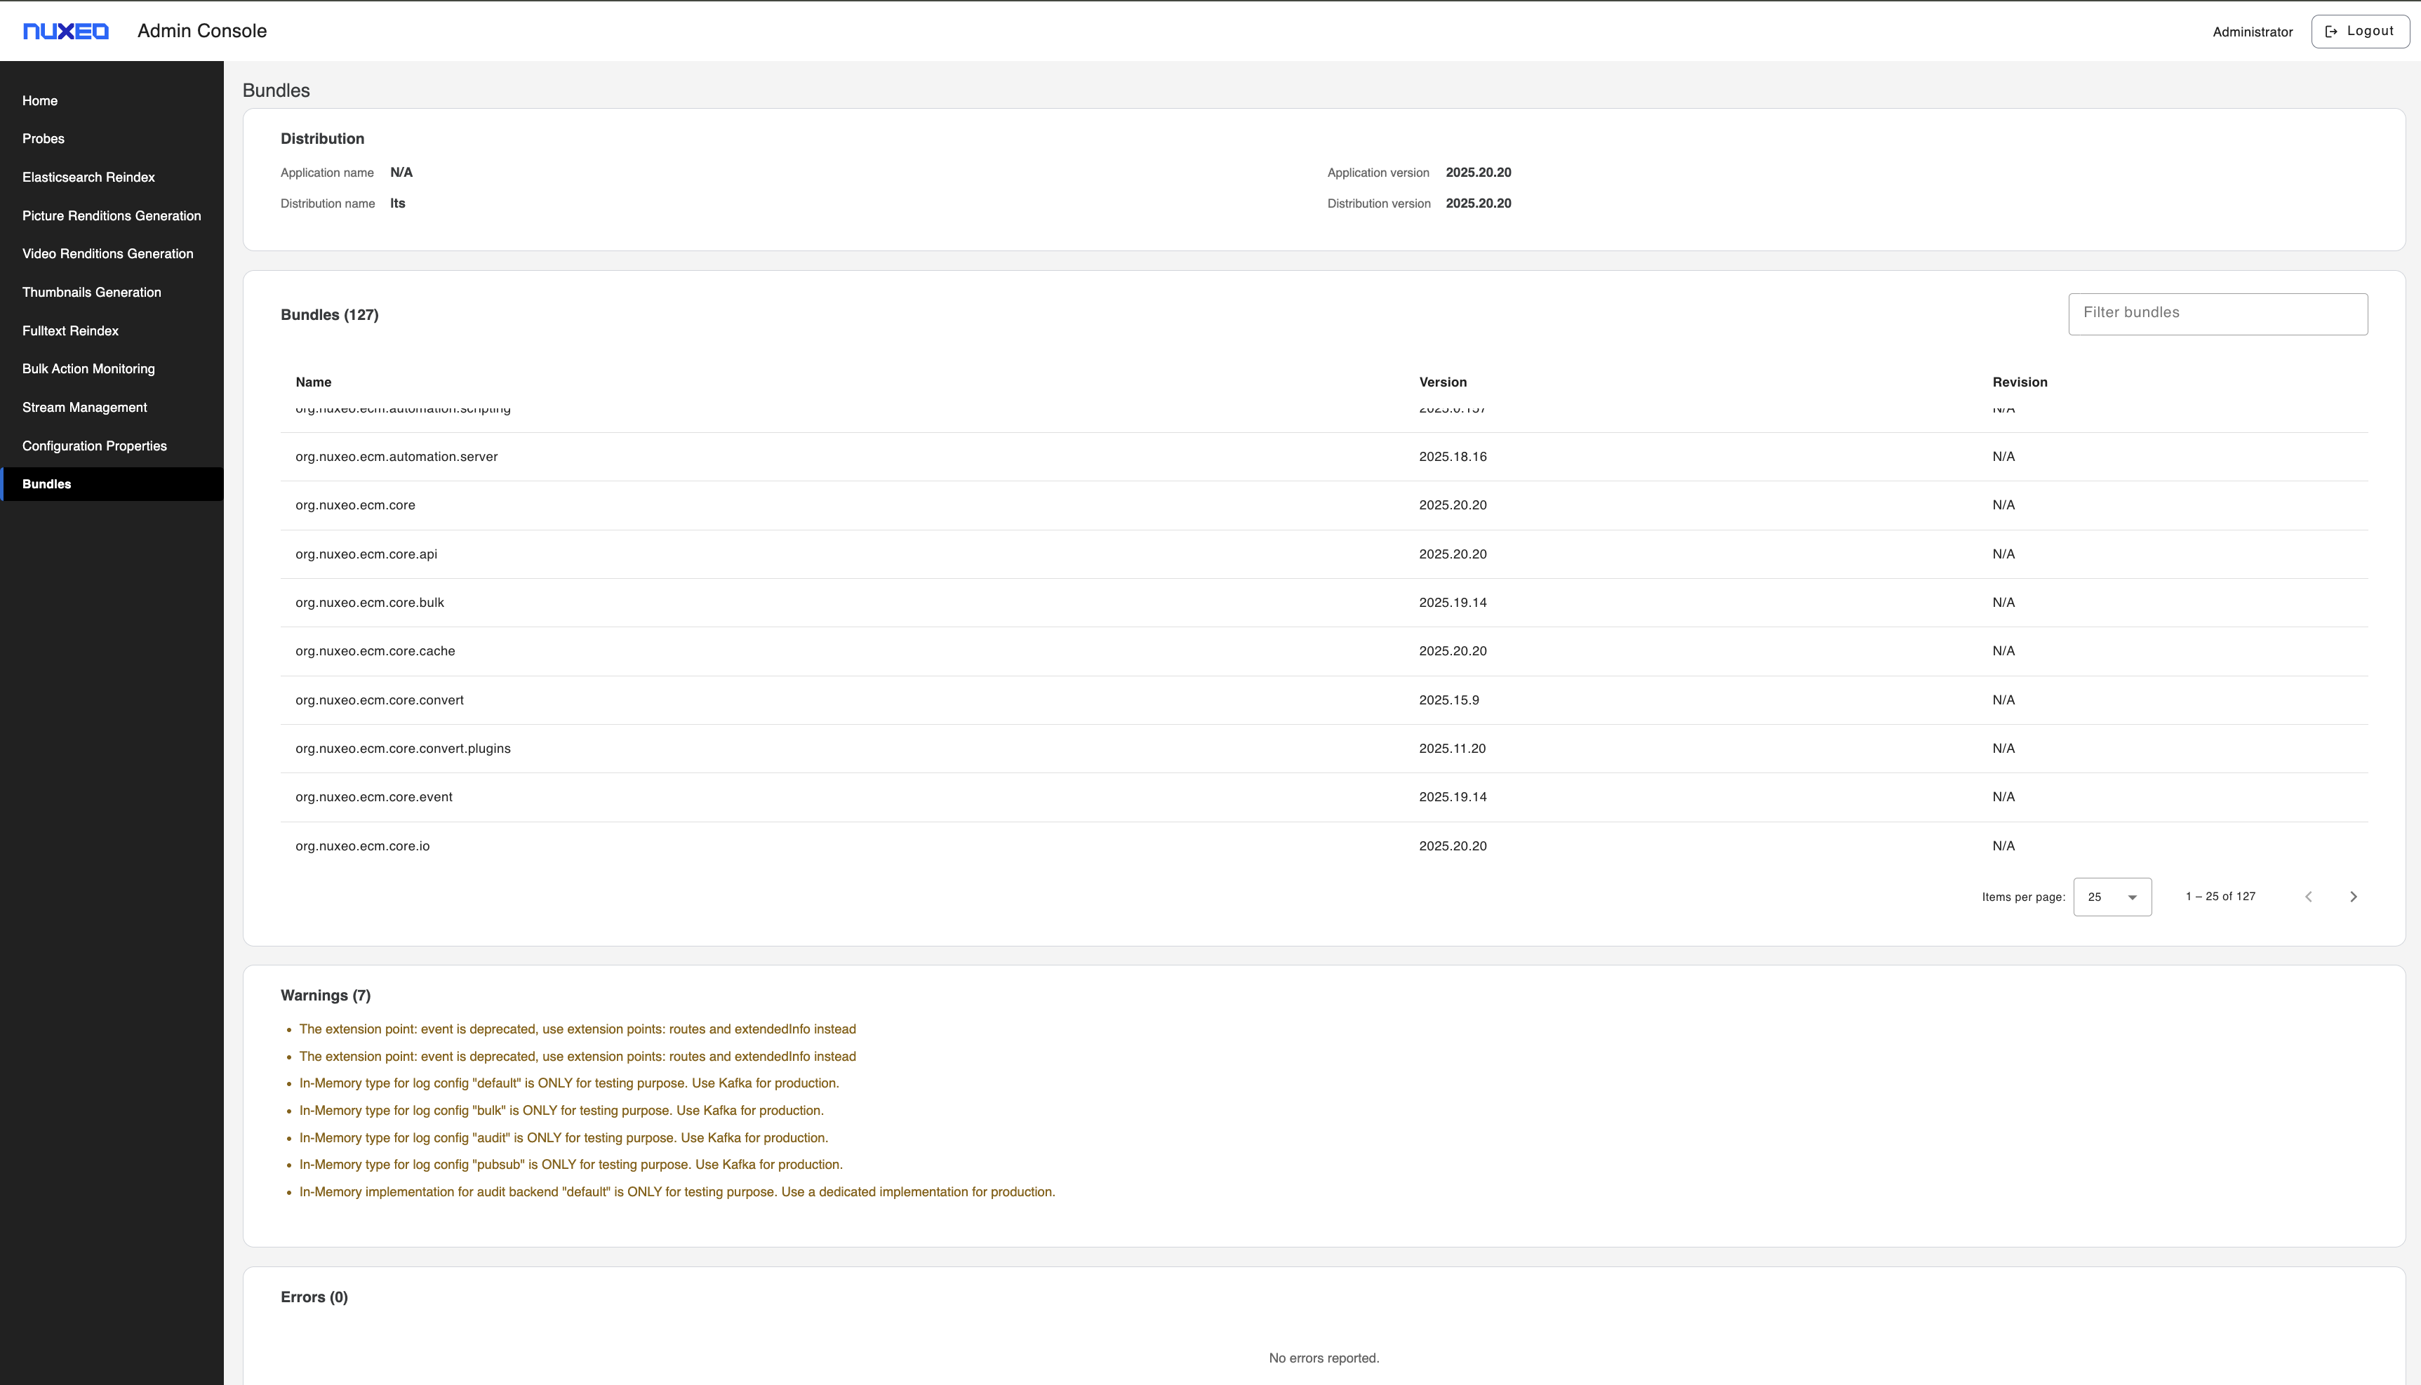This screenshot has width=2421, height=1385.
Task: Open the items per page dropdown
Action: pos(2112,897)
